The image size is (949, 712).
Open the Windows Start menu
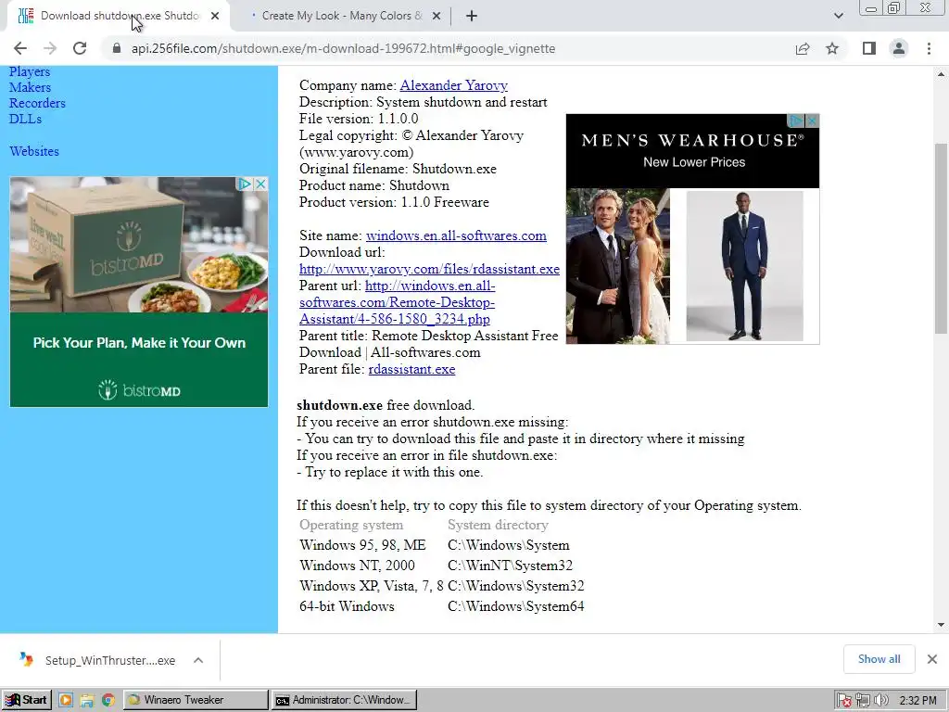click(27, 700)
